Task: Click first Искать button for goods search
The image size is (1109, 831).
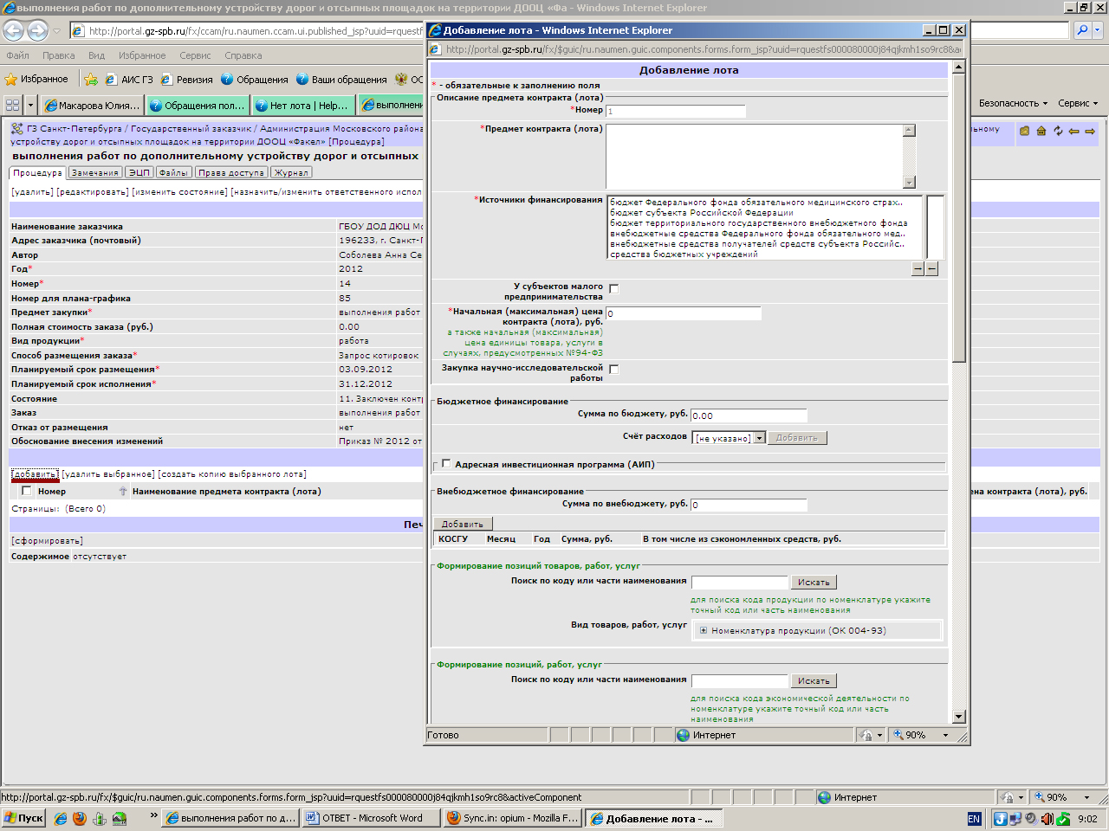Action: tap(814, 583)
